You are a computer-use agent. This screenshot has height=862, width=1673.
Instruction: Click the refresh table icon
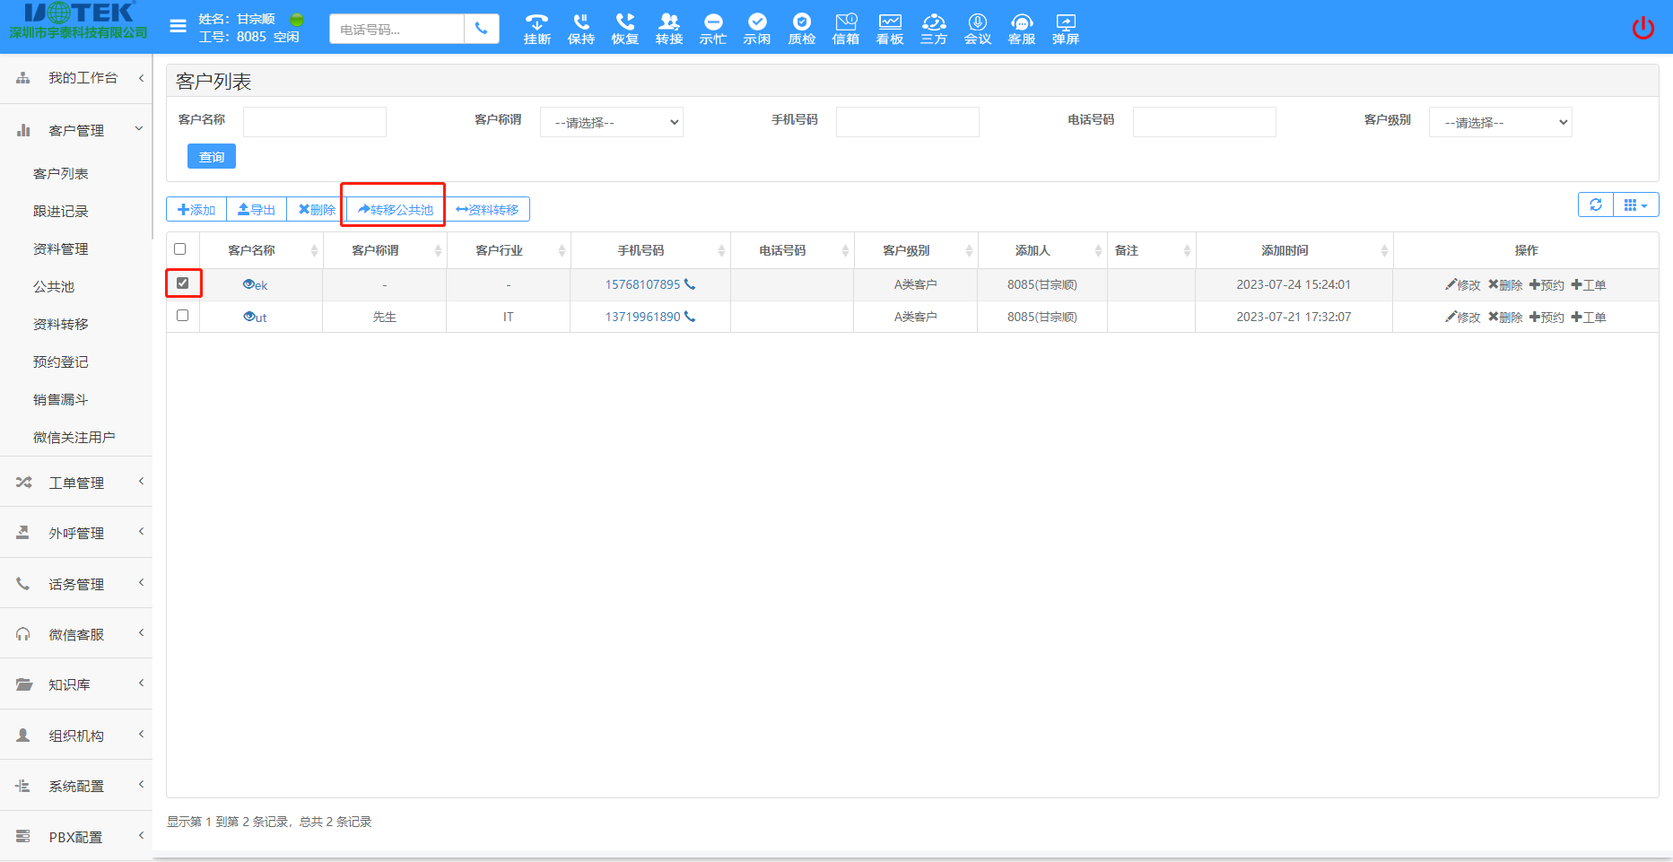[1595, 205]
